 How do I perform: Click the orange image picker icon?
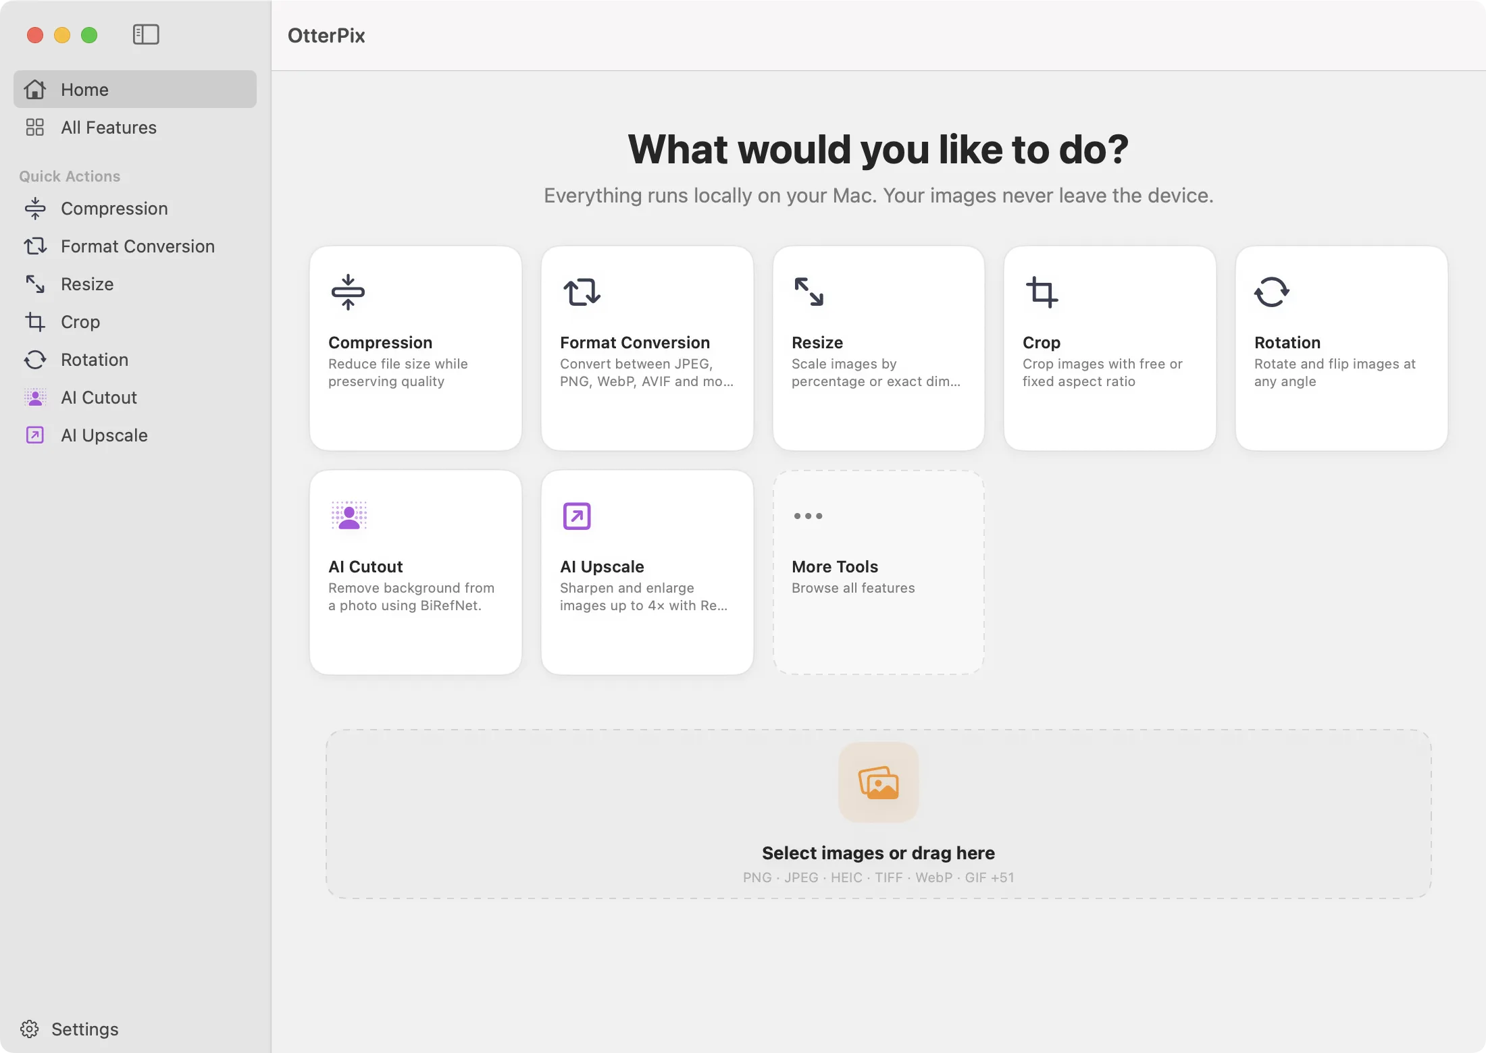click(x=878, y=782)
